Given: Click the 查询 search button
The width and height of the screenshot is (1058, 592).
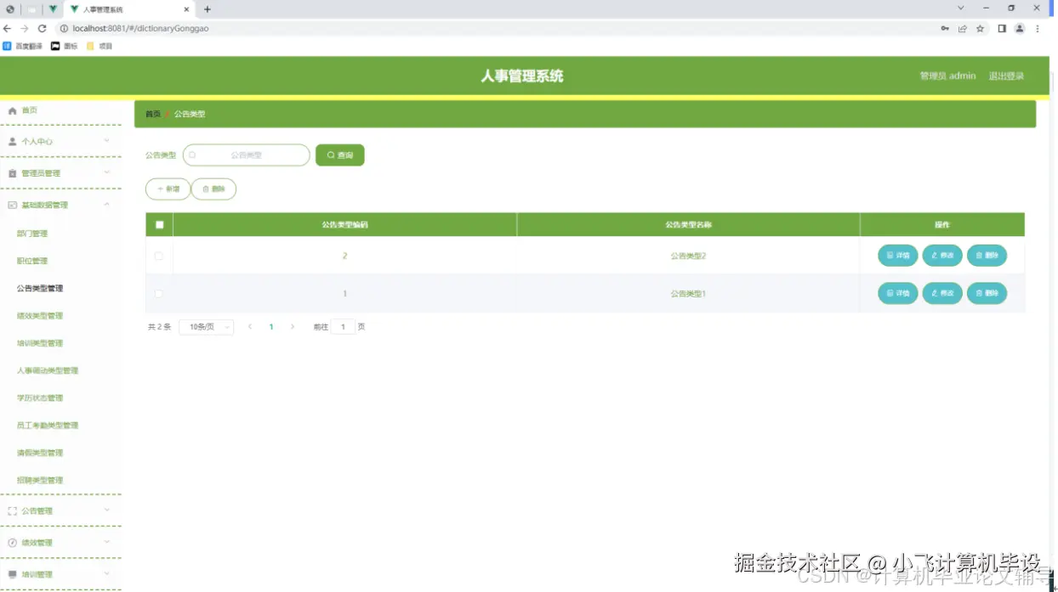Looking at the screenshot, I should (x=340, y=155).
